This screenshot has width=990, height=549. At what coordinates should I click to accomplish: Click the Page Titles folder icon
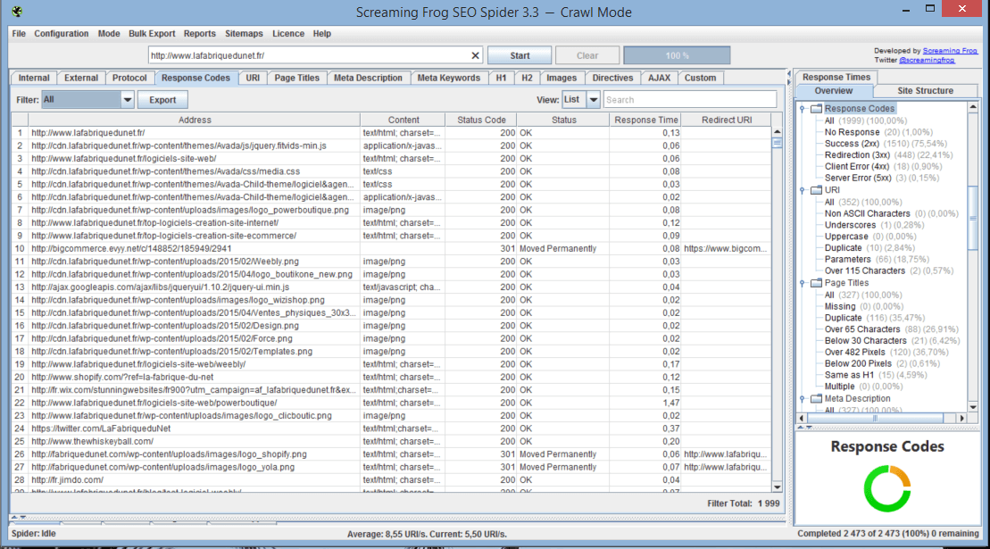(x=816, y=283)
